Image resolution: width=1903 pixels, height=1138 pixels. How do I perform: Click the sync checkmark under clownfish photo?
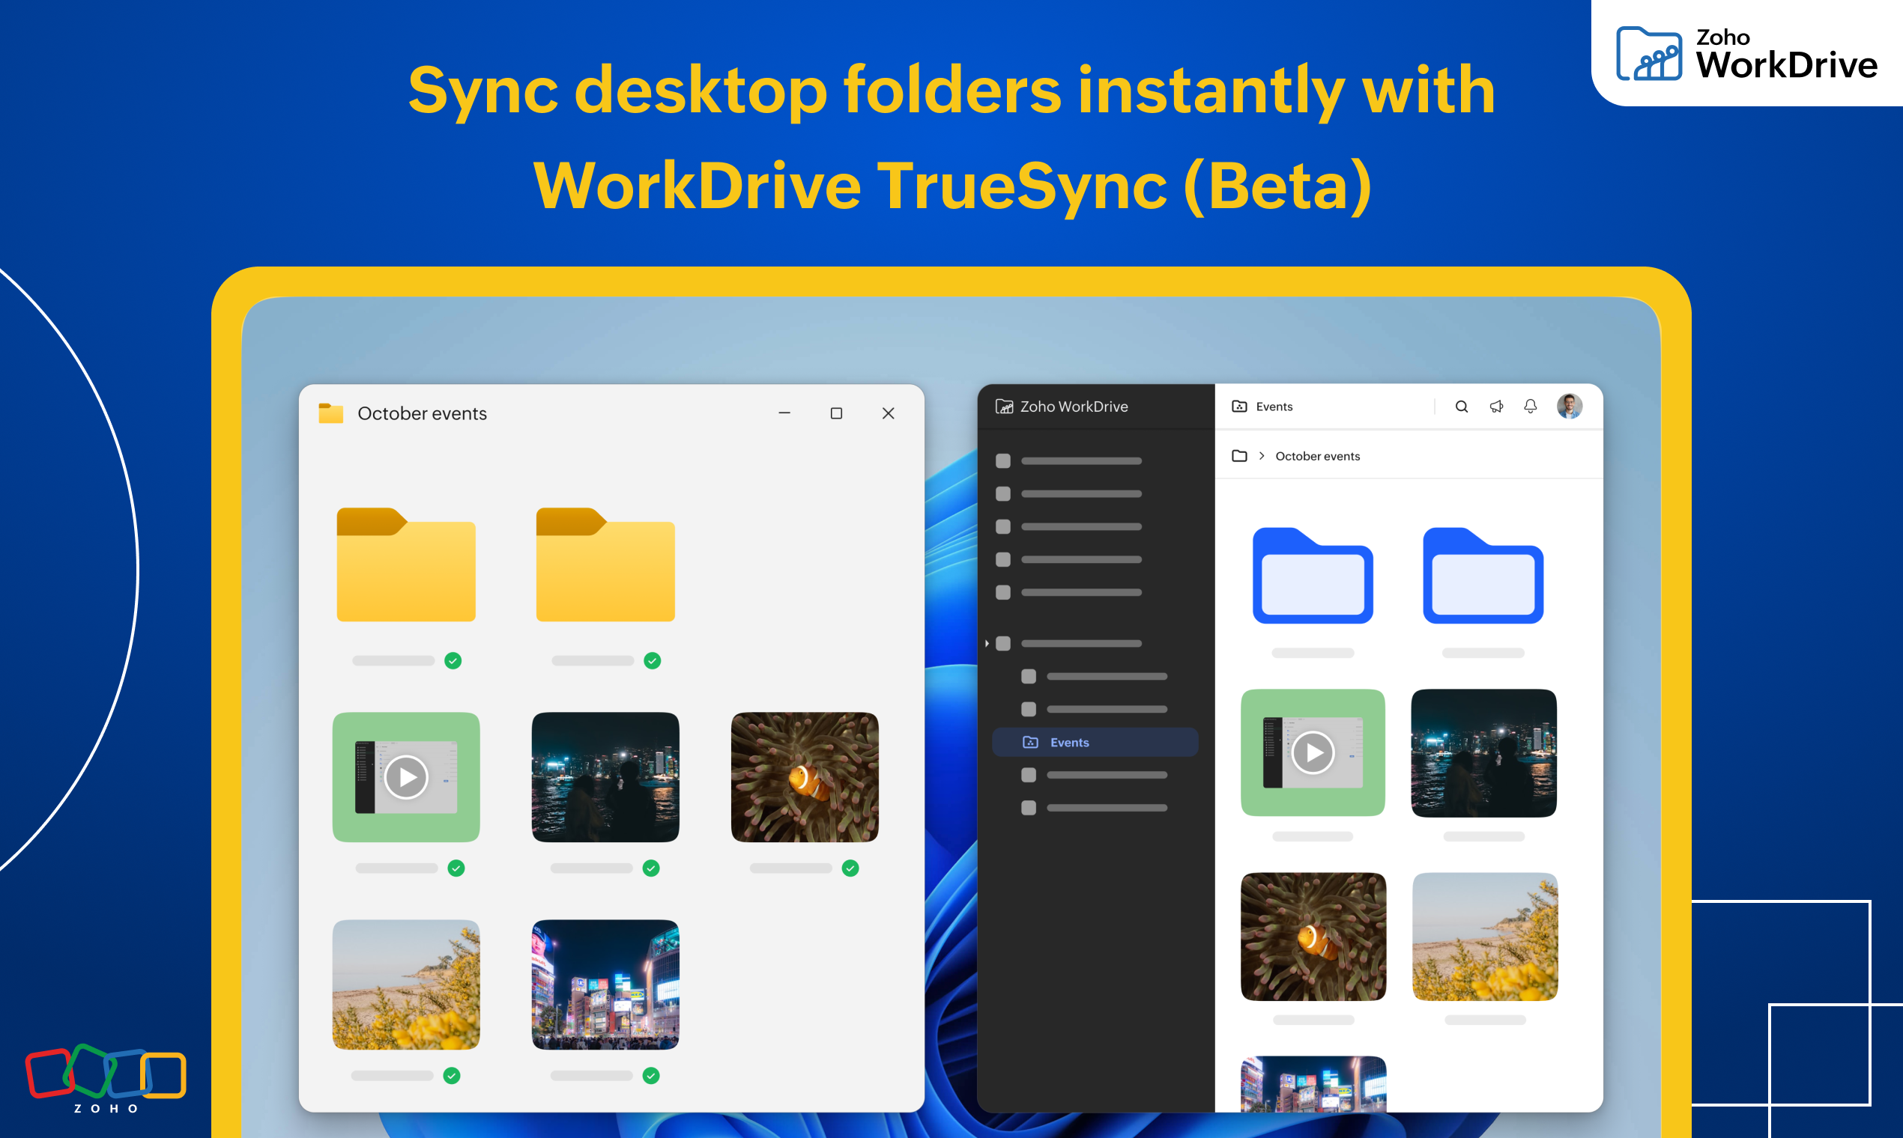point(850,868)
